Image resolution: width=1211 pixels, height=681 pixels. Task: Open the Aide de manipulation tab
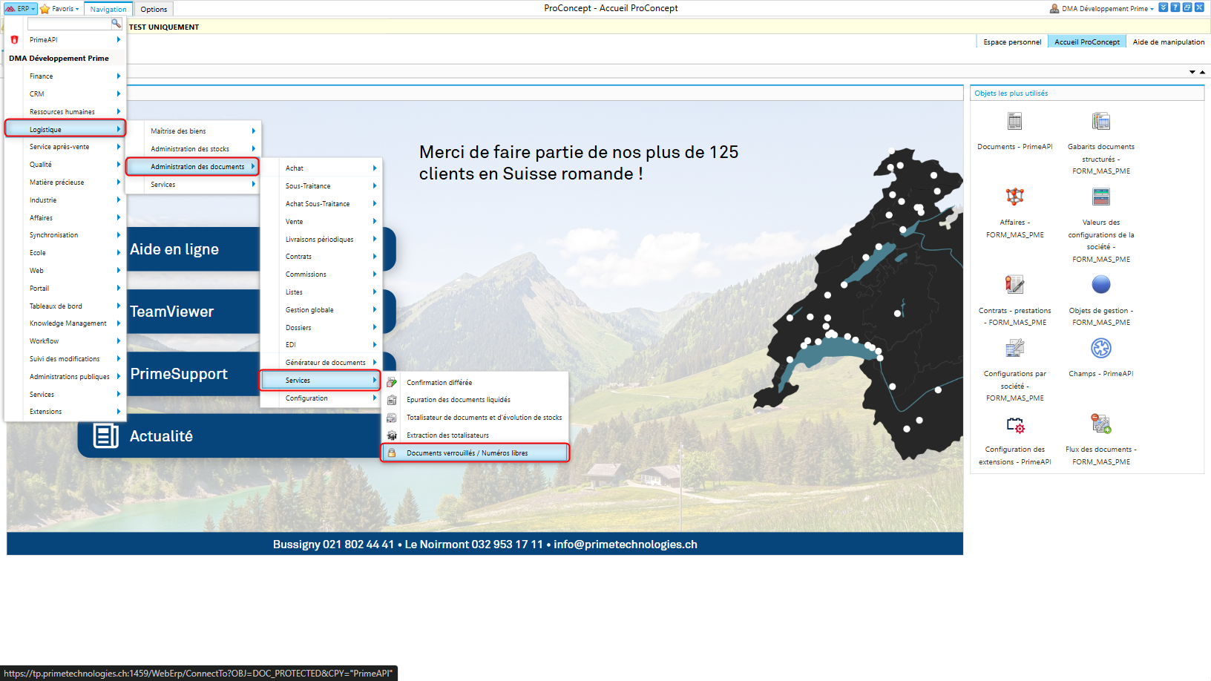tap(1168, 42)
